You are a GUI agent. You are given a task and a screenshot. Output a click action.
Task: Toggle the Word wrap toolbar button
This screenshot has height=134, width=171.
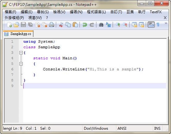tap(151, 24)
